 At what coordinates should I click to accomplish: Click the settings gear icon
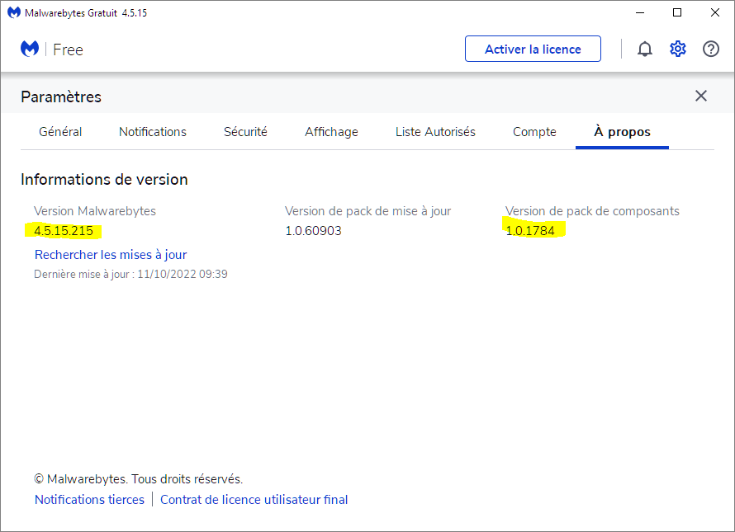(678, 49)
